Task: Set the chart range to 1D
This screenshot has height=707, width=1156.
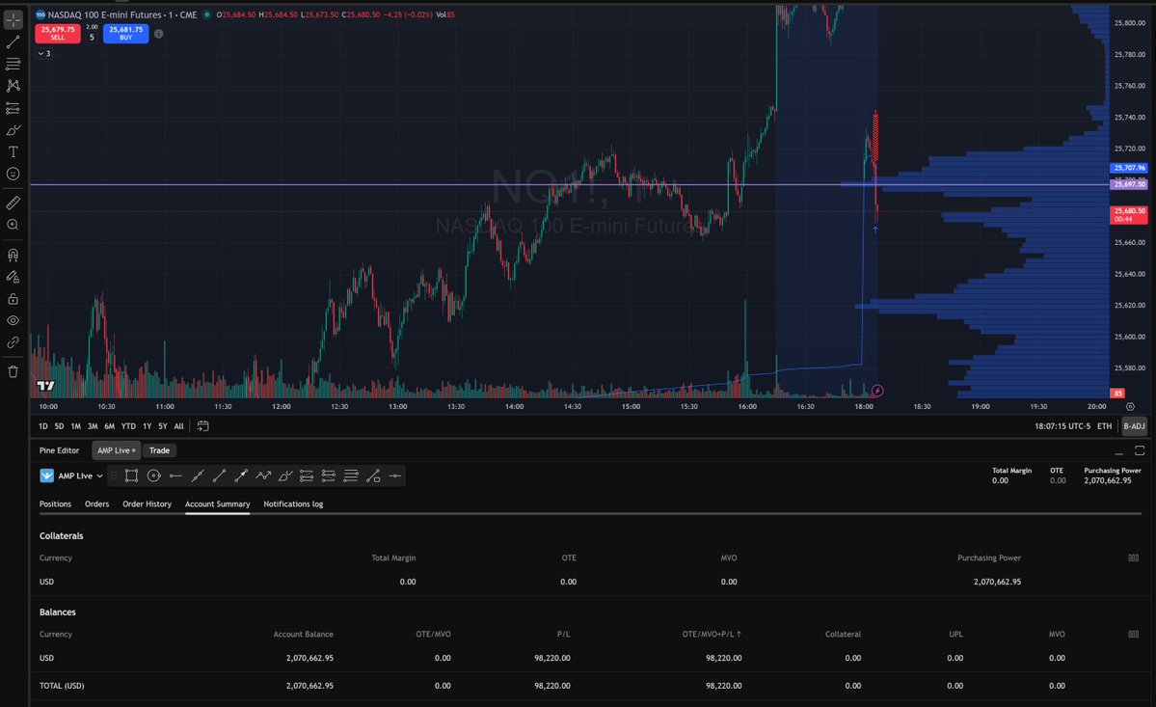Action: click(42, 426)
